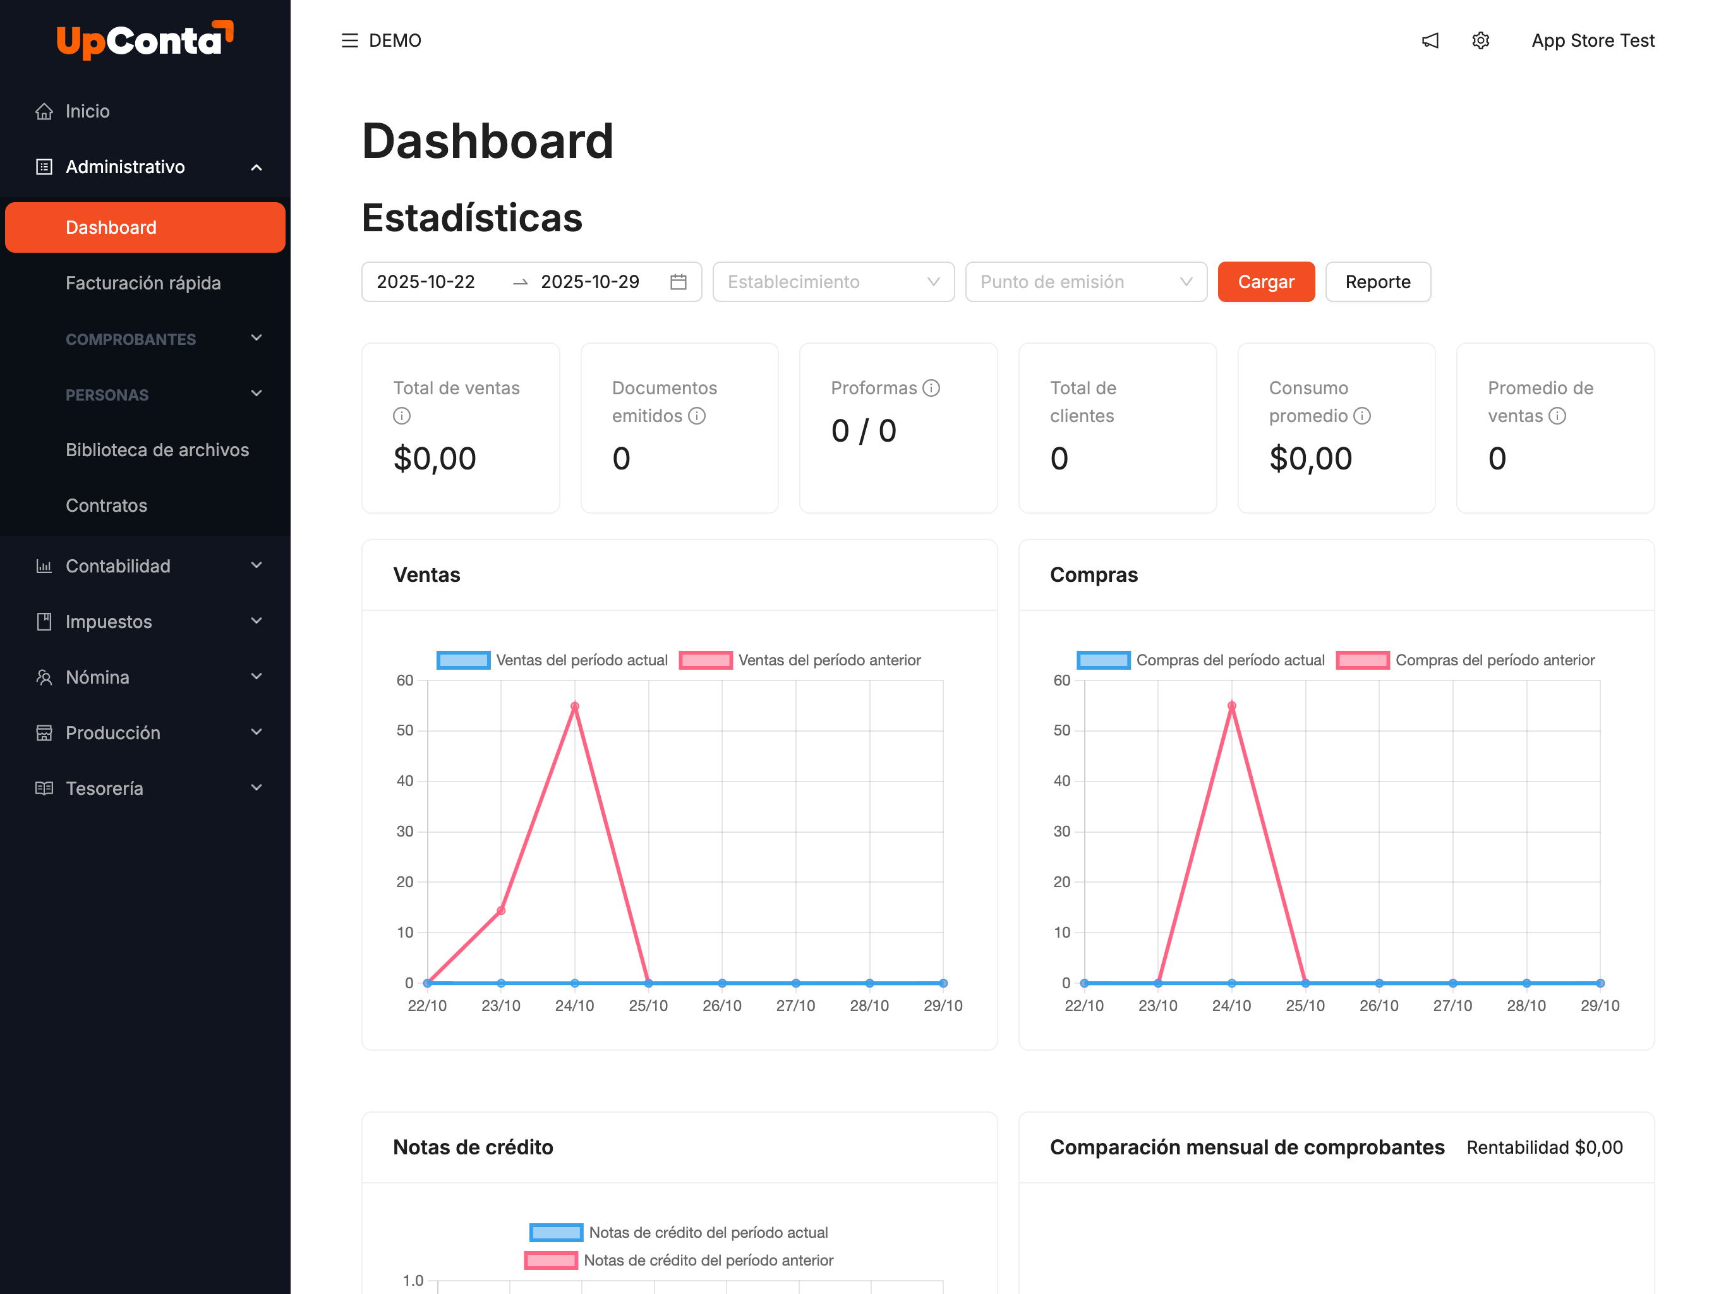Open the Punto de emisión dropdown
This screenshot has height=1294, width=1726.
(x=1086, y=282)
